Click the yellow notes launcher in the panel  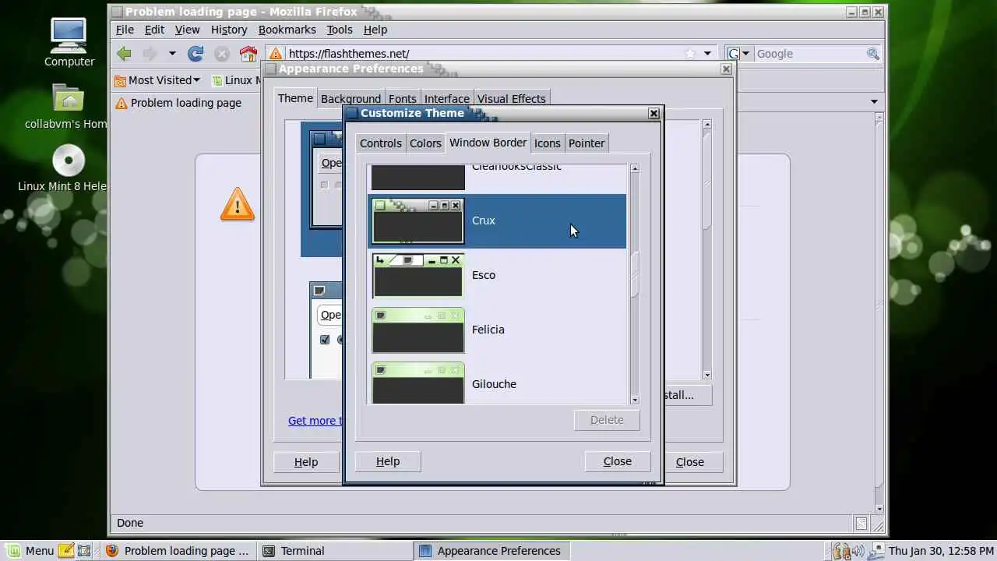point(66,551)
